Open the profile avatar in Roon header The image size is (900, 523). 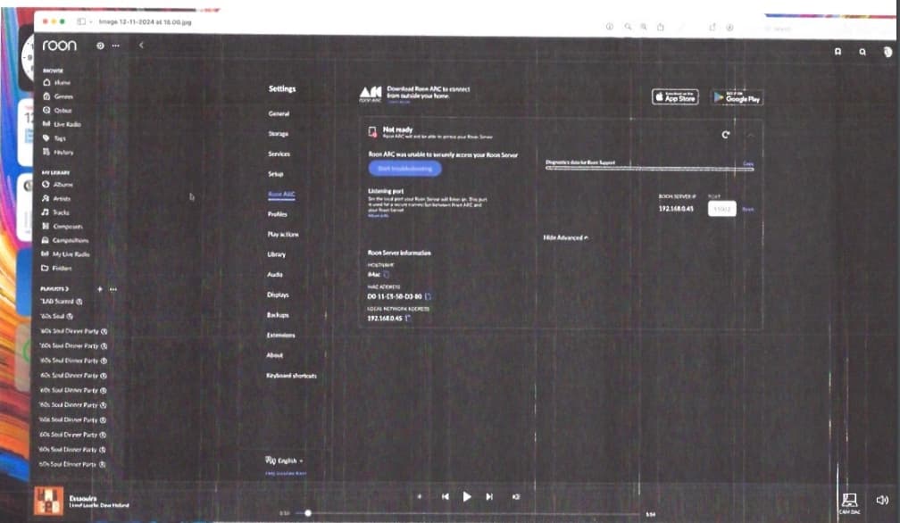[x=887, y=52]
